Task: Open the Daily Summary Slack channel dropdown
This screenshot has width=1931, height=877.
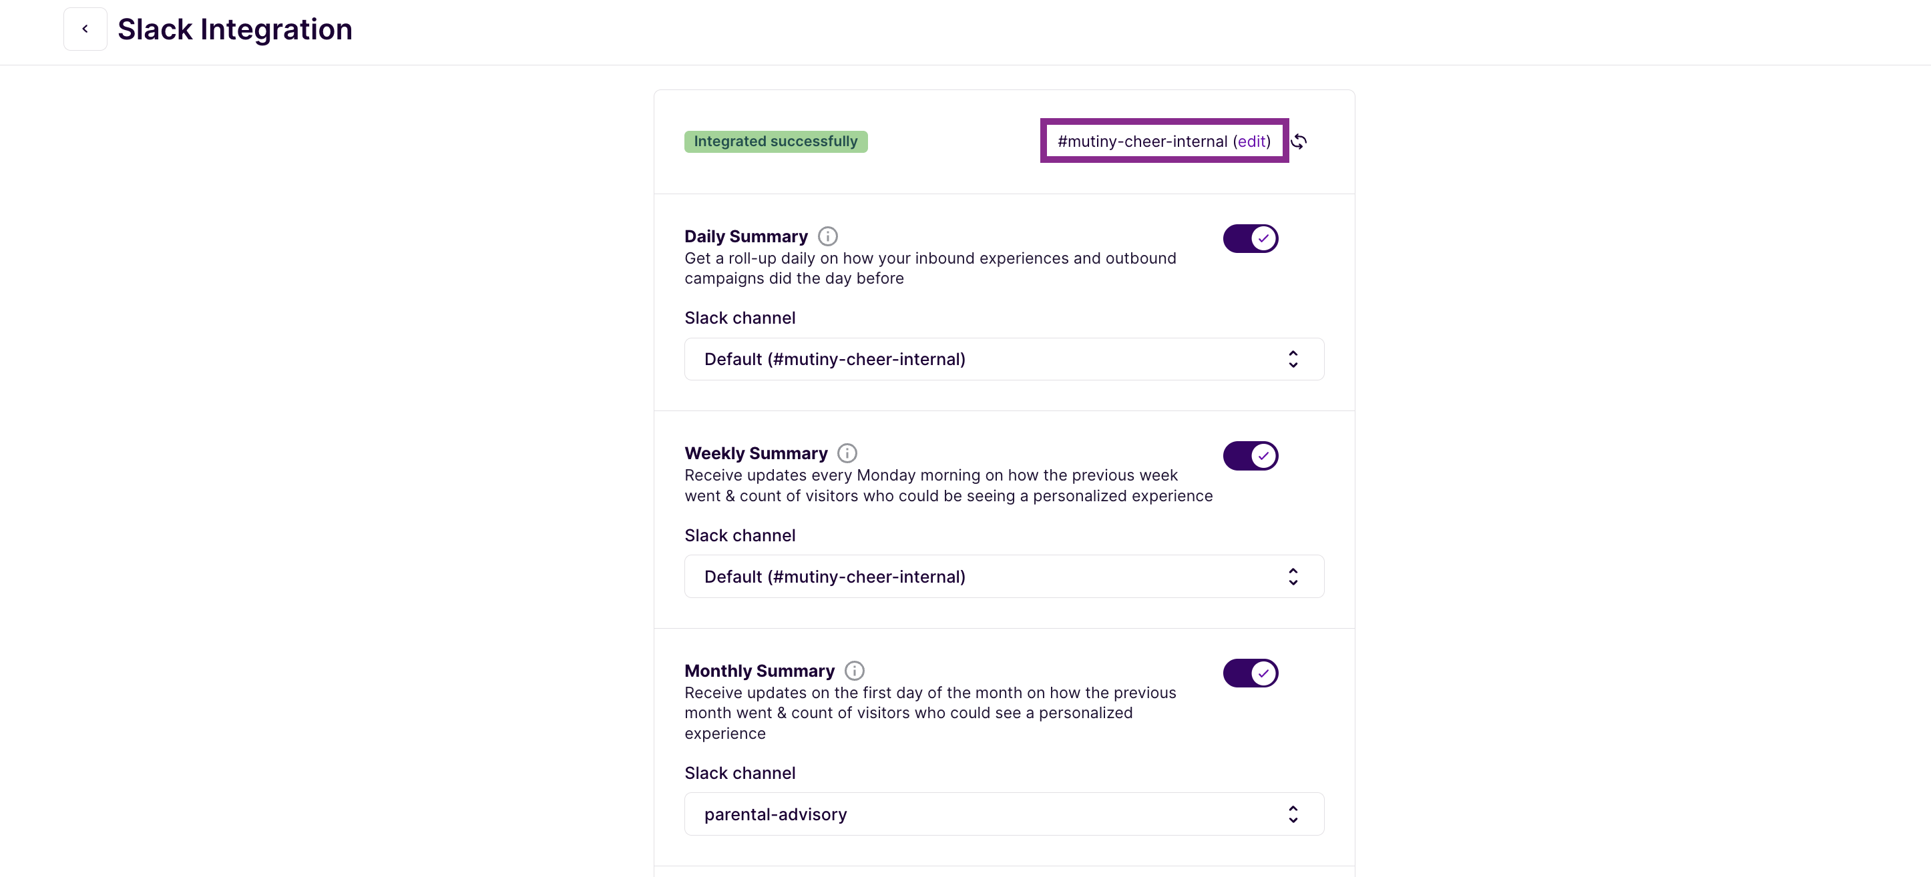Action: (1004, 359)
